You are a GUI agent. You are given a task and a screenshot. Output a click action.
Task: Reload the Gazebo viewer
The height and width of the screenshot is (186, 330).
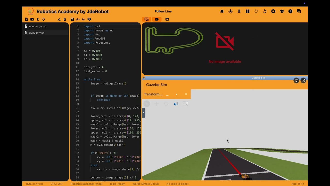[296, 81]
